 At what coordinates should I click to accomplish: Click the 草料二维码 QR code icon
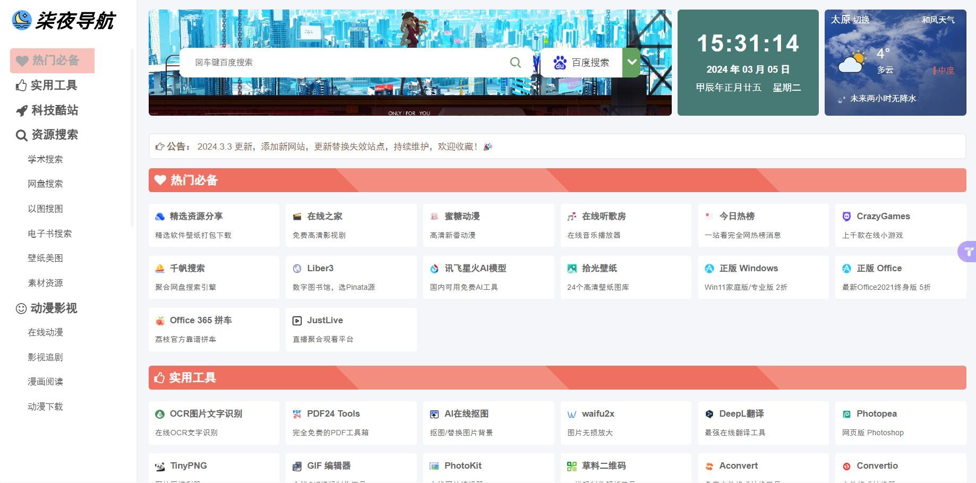571,466
